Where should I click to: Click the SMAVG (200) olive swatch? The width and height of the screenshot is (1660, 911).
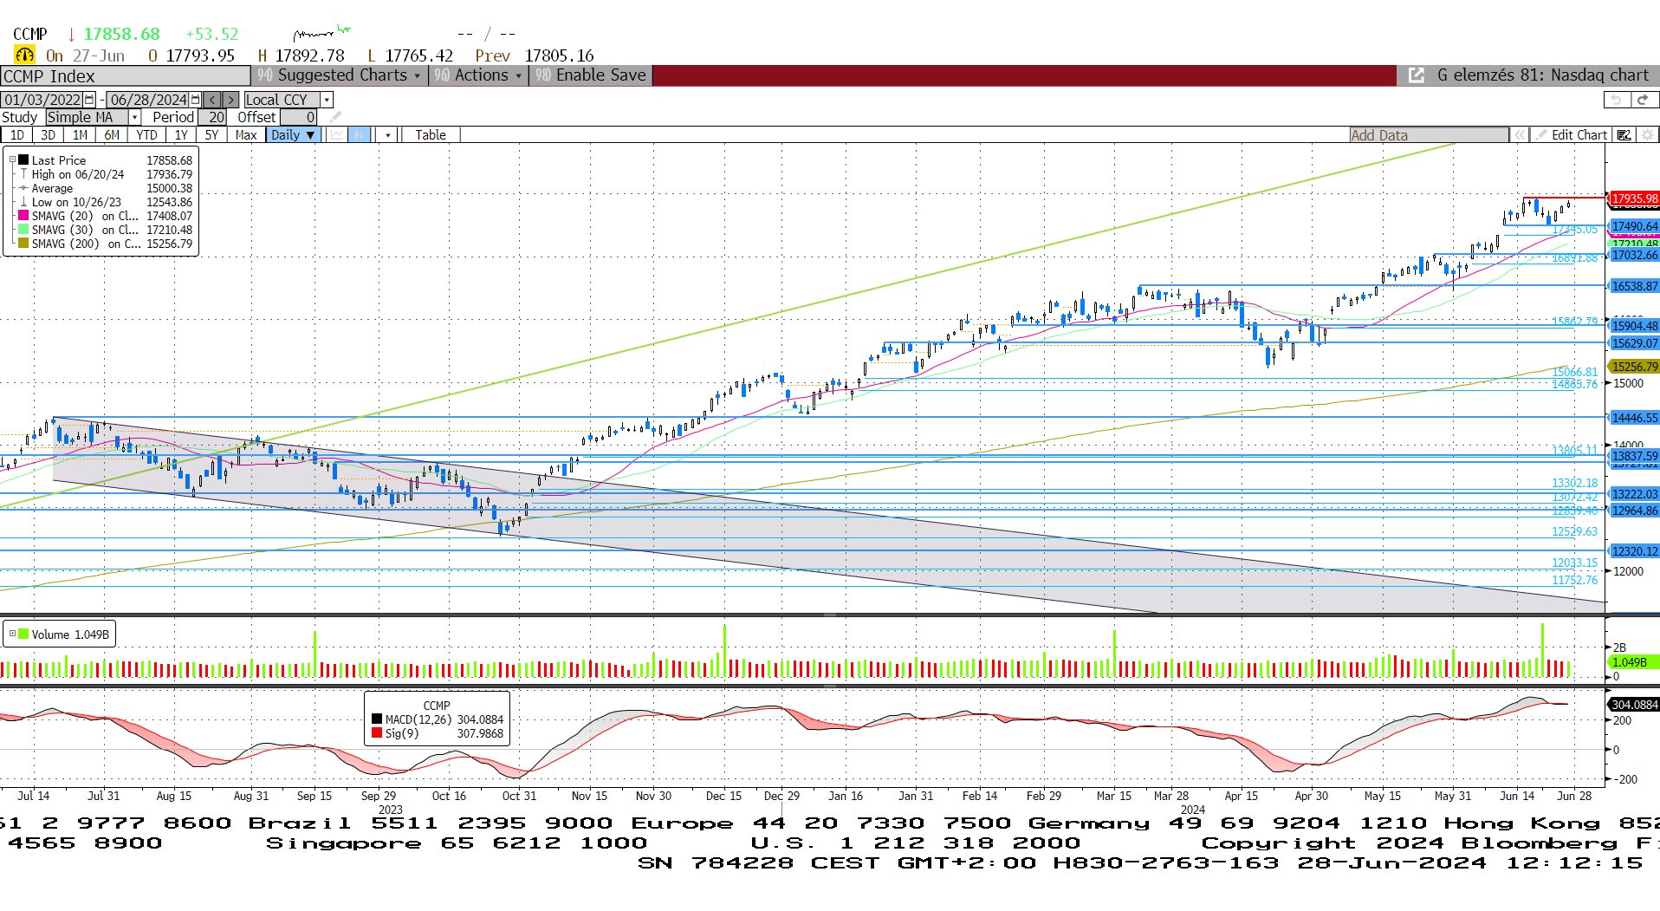click(x=24, y=244)
